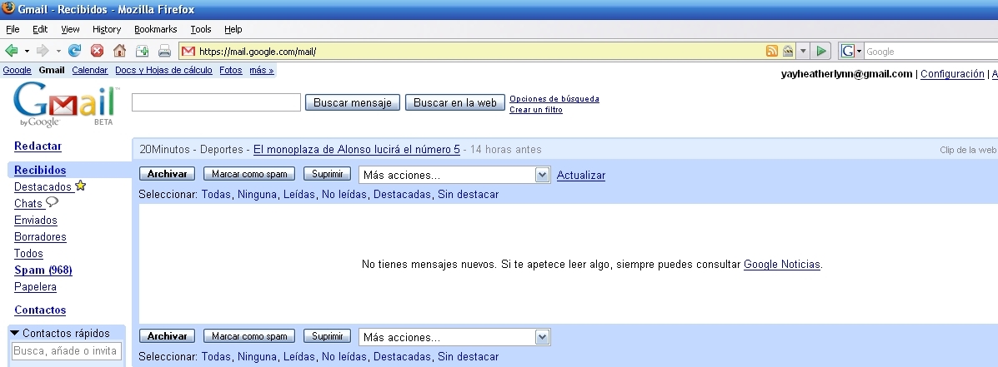Open the Configuración settings link
Screen dimensions: 998x367
(952, 74)
